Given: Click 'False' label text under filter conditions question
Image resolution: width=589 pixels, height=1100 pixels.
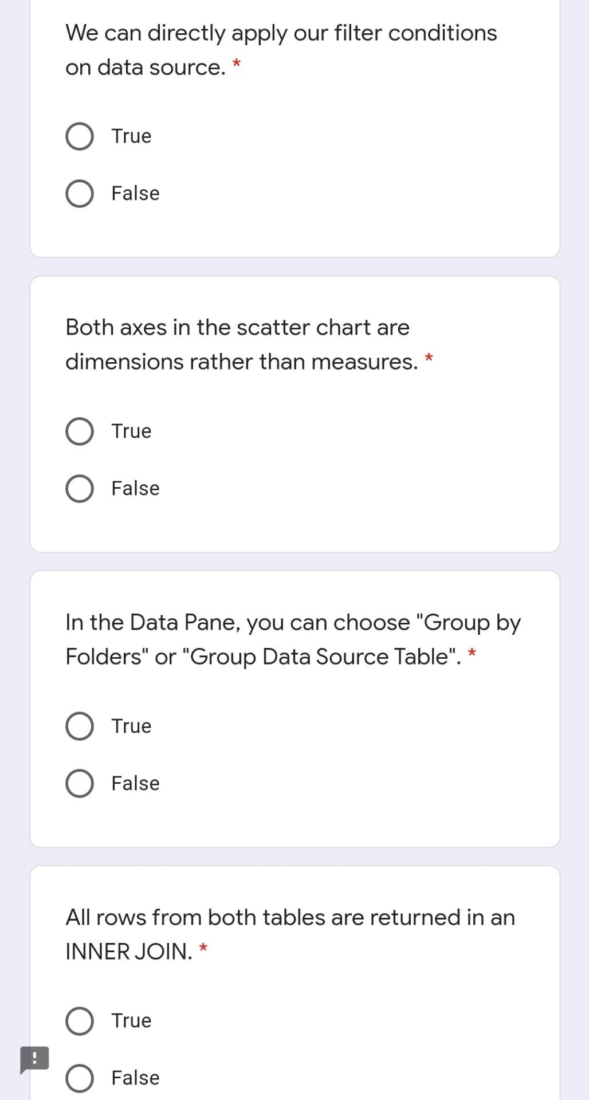Looking at the screenshot, I should click(135, 194).
